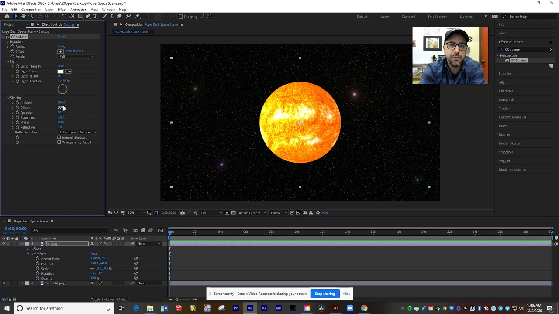Screen dimensions: 559x314
Task: Open choose grid and guide options
Action: coord(149,213)
